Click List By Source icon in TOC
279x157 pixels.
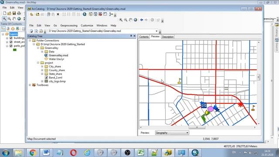(8, 29)
